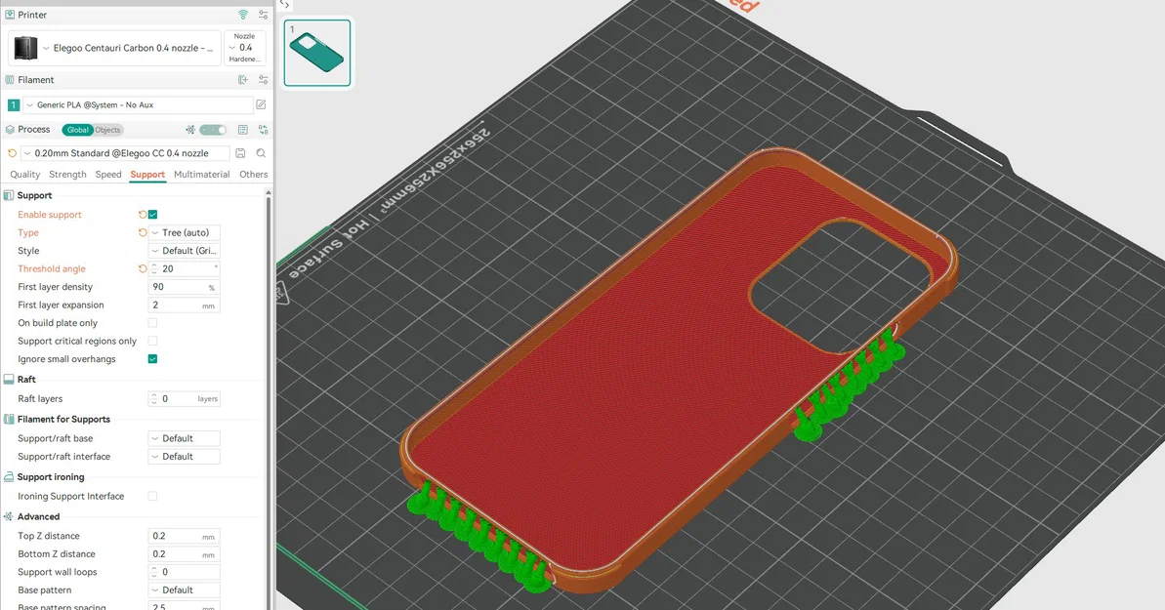
Task: Switch to the Strength tab
Action: coord(67,174)
